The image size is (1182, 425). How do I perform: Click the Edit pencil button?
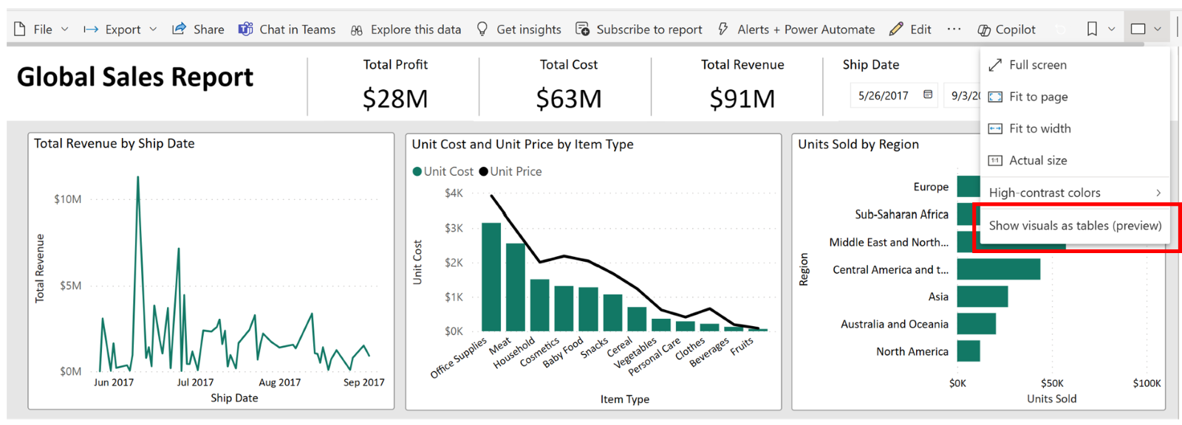pyautogui.click(x=910, y=30)
